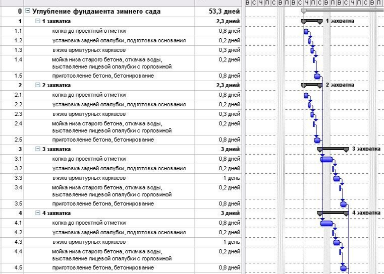This screenshot has width=384, height=274.
Task: Select row header with ID 4
Action: click(x=12, y=213)
